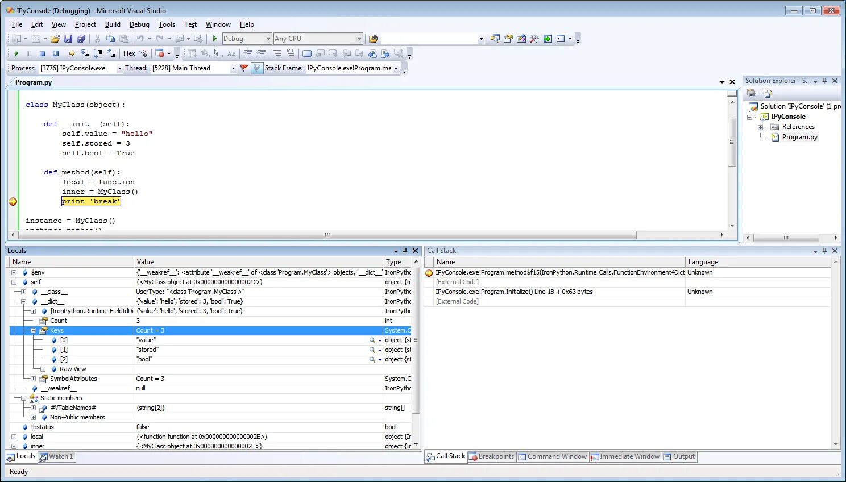Click the Step Into icon
846x482 pixels.
[x=85, y=53]
